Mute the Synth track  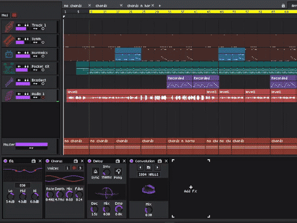19,39
